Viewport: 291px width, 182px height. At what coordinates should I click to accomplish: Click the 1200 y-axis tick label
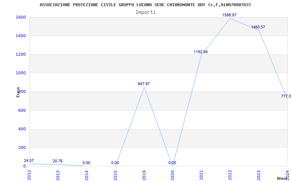point(21,55)
